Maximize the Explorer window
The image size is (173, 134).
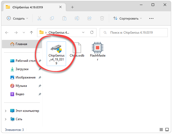(x=153, y=5)
